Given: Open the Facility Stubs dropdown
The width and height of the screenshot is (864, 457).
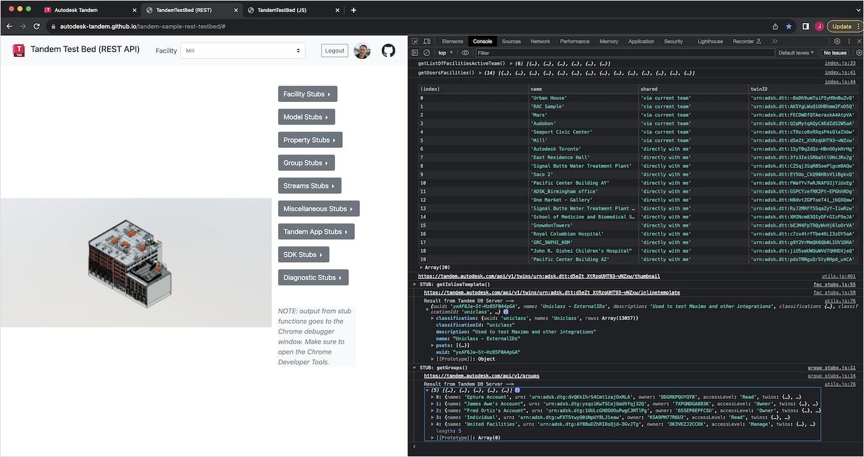Looking at the screenshot, I should [x=307, y=94].
